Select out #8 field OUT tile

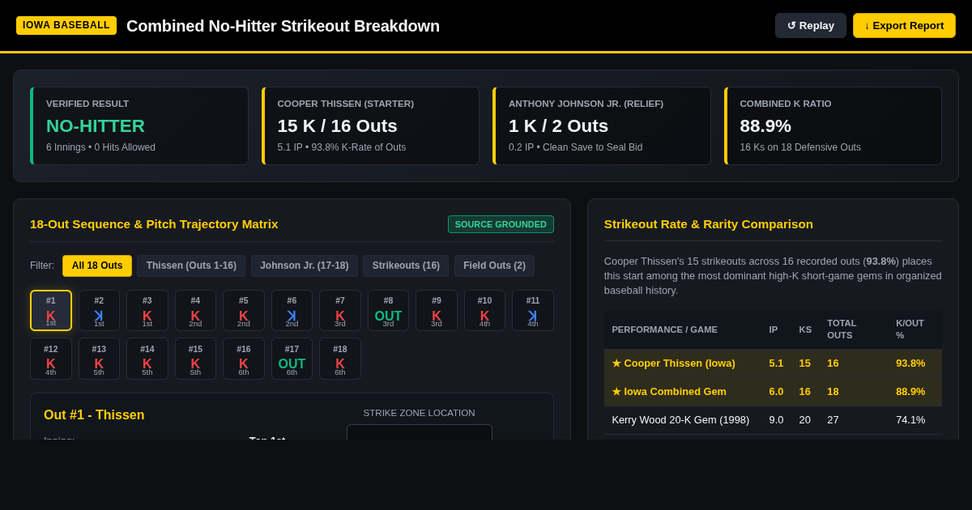[x=388, y=311]
